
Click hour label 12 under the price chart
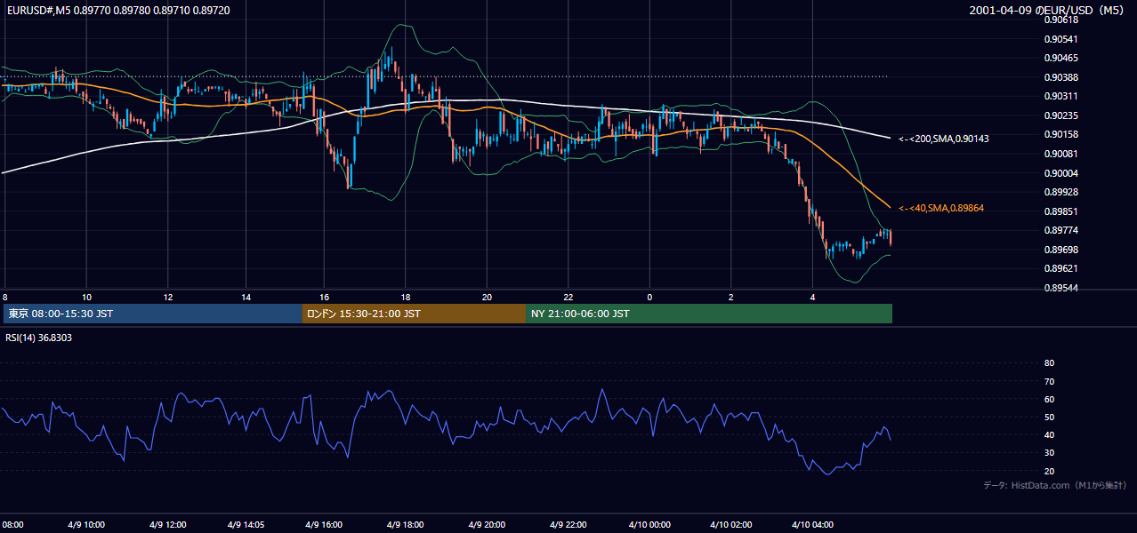[x=167, y=297]
